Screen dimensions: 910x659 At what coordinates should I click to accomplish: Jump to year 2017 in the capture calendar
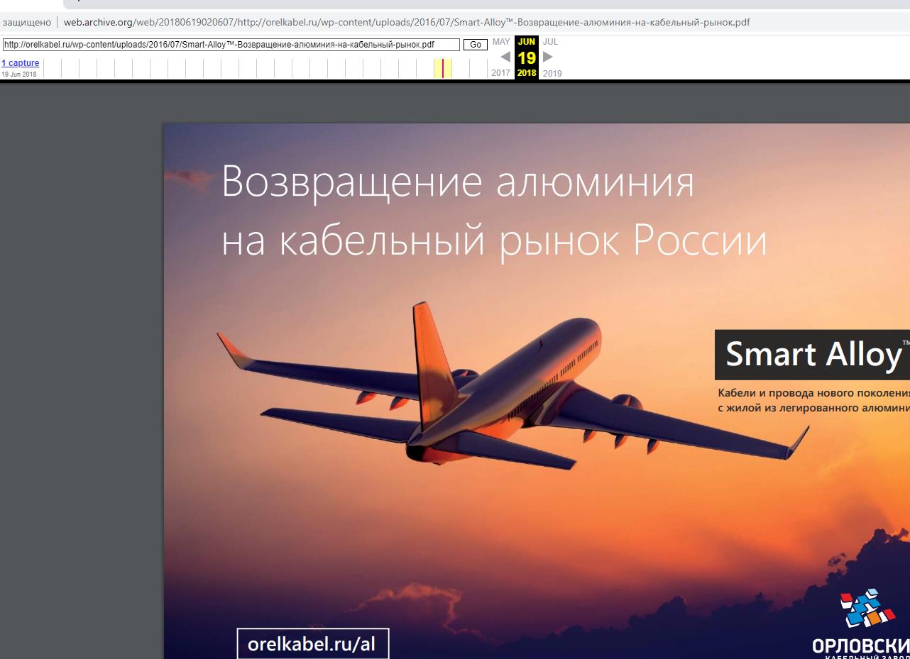[x=500, y=73]
